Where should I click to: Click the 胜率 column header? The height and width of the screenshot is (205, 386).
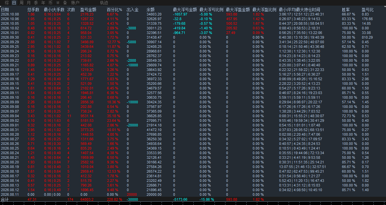(346, 10)
